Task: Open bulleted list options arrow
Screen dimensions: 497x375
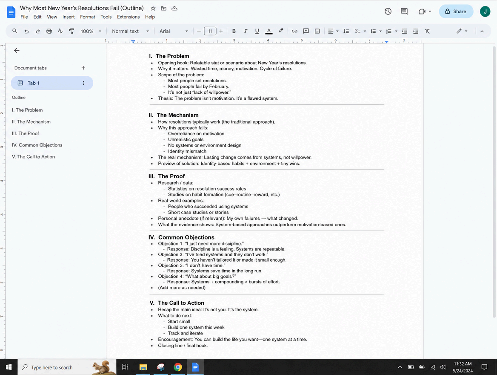Action: pos(380,31)
